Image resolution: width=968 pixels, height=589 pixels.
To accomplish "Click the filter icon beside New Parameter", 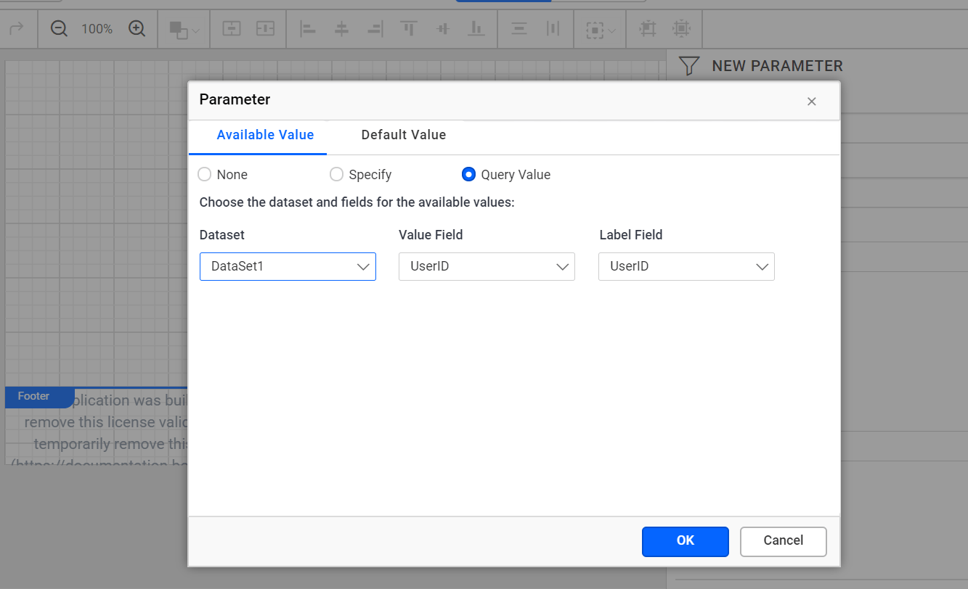I will [x=688, y=66].
